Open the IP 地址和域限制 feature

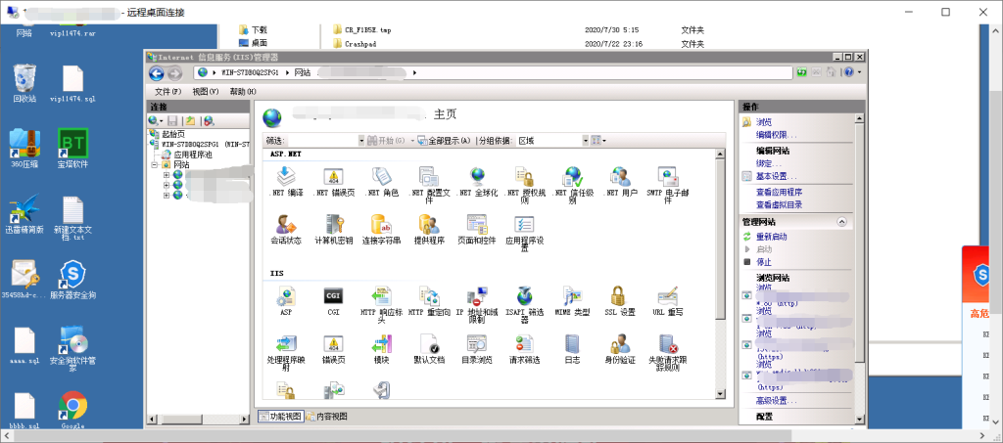[x=477, y=305]
